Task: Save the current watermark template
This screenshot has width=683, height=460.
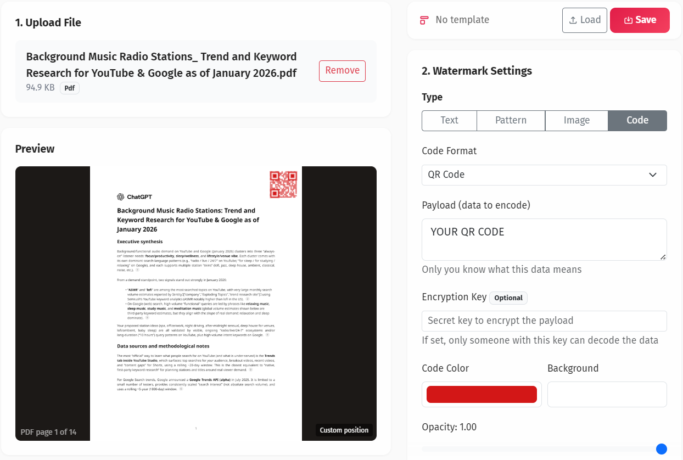Action: (x=640, y=20)
